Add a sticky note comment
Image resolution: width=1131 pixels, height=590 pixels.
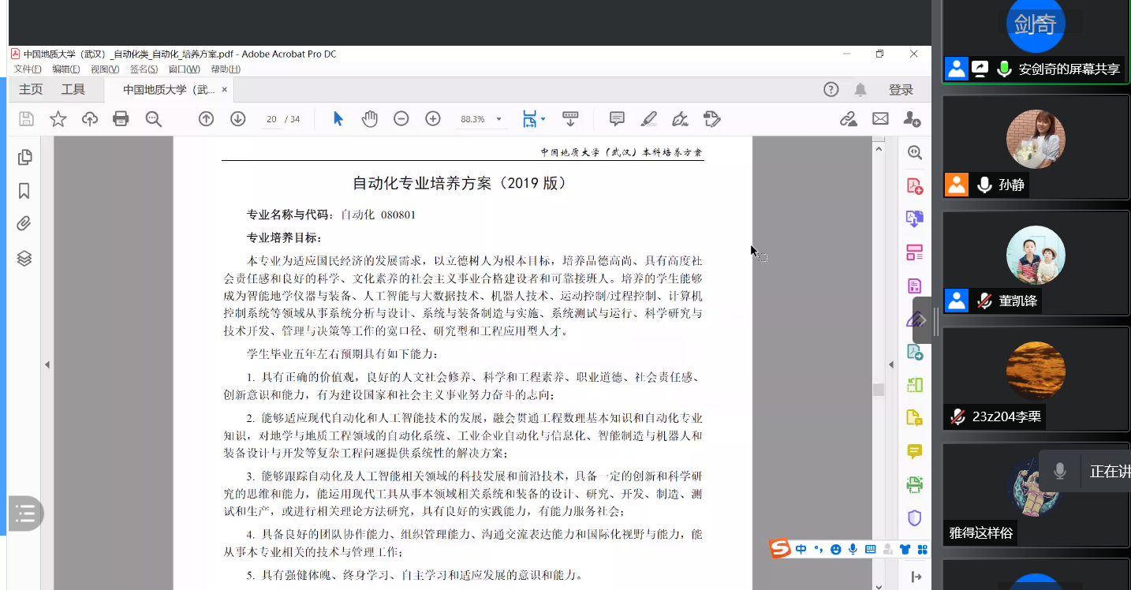(617, 119)
